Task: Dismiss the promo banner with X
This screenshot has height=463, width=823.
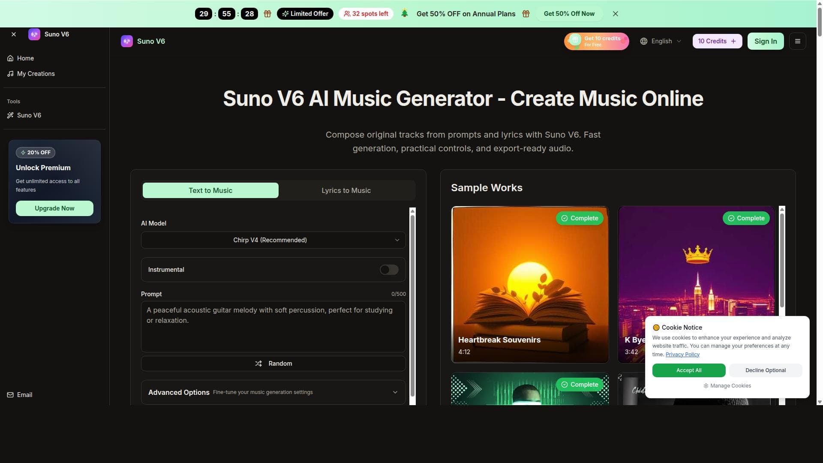Action: 616,14
